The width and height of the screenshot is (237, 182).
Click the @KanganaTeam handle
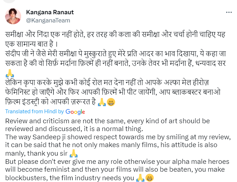[x=48, y=20]
